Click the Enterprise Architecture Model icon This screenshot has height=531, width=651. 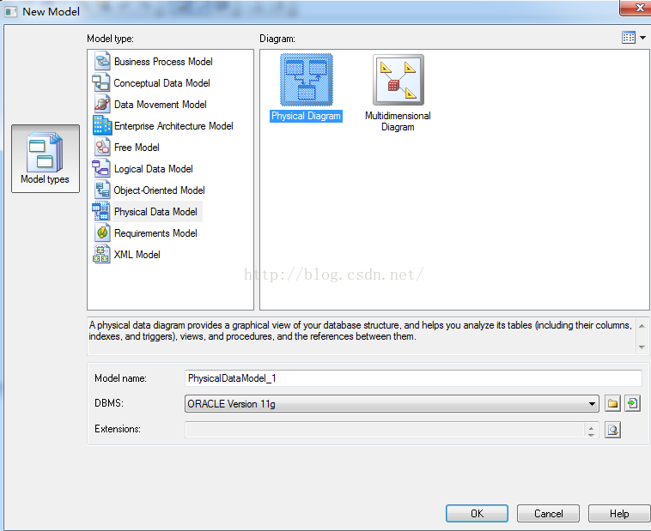(102, 126)
